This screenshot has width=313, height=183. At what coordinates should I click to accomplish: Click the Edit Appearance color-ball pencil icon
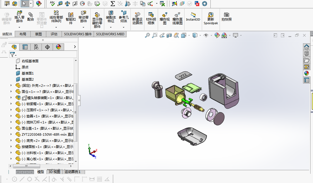(217, 35)
